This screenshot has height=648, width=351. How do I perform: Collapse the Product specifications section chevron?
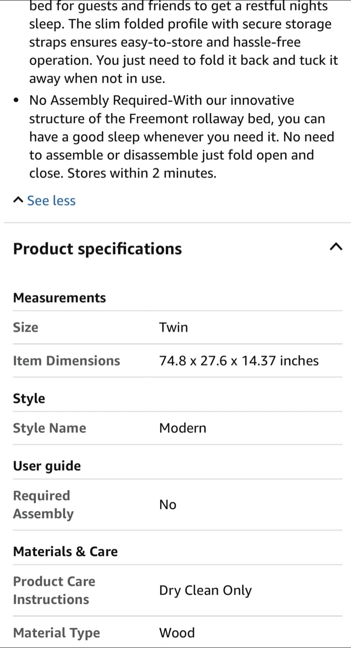[336, 247]
